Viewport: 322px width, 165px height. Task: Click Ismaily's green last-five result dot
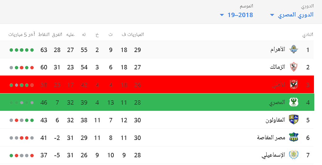(11, 155)
